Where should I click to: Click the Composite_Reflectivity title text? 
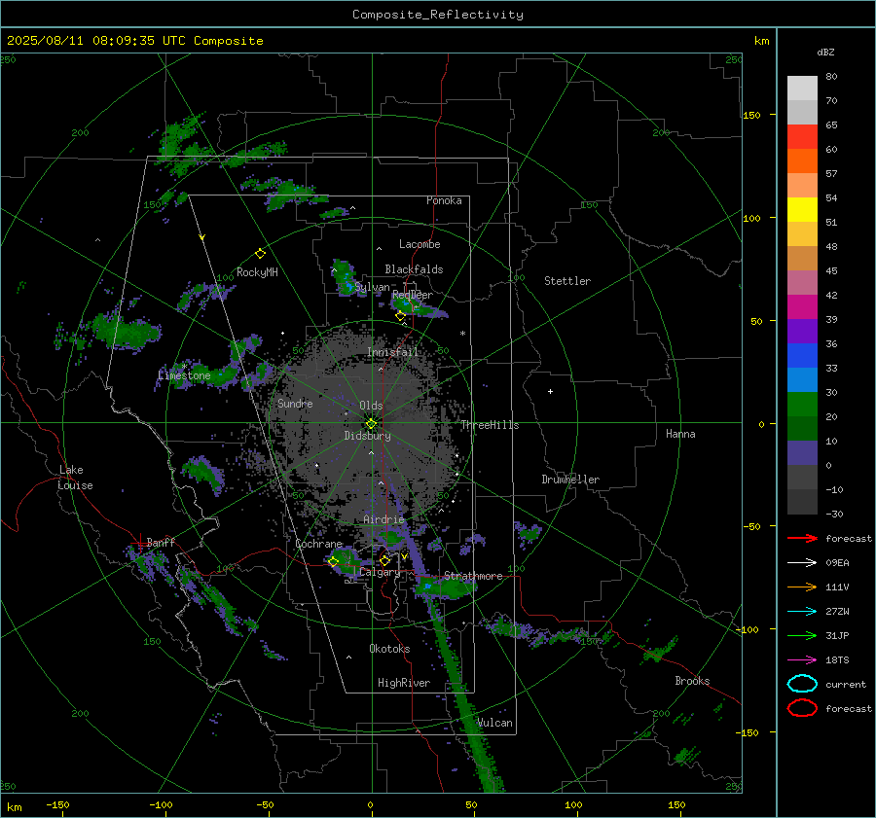pos(438,15)
